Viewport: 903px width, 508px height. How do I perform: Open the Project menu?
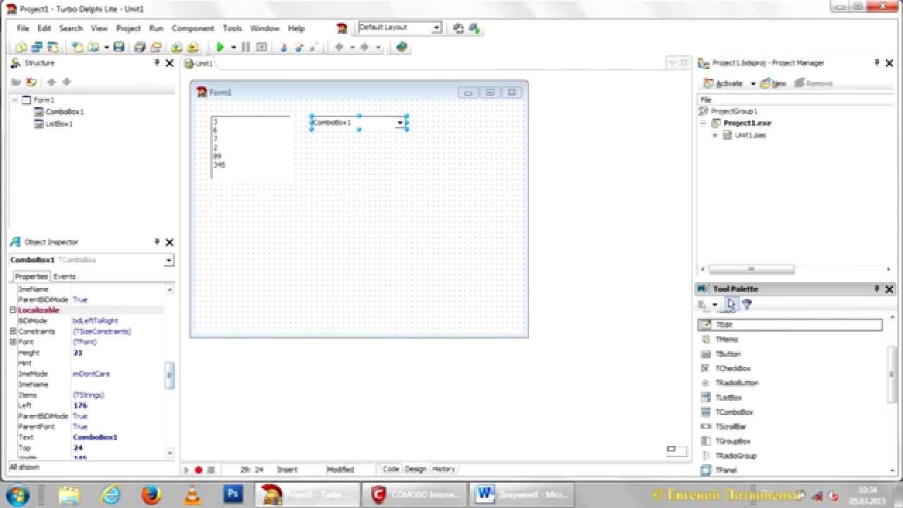pyautogui.click(x=128, y=28)
